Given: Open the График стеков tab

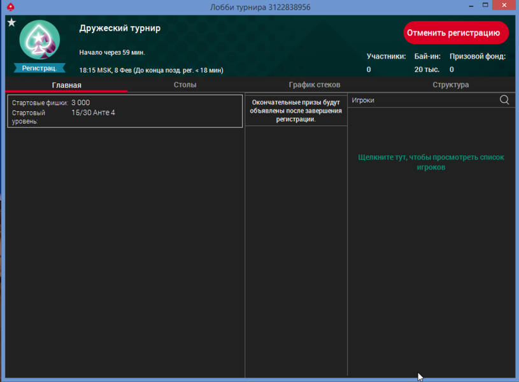Looking at the screenshot, I should pyautogui.click(x=315, y=85).
